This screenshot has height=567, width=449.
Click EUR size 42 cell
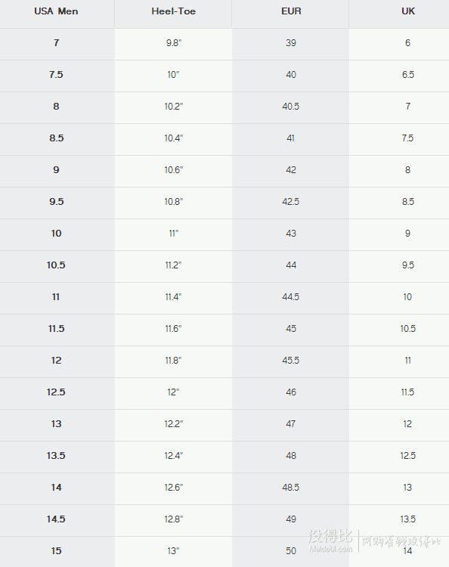point(291,170)
